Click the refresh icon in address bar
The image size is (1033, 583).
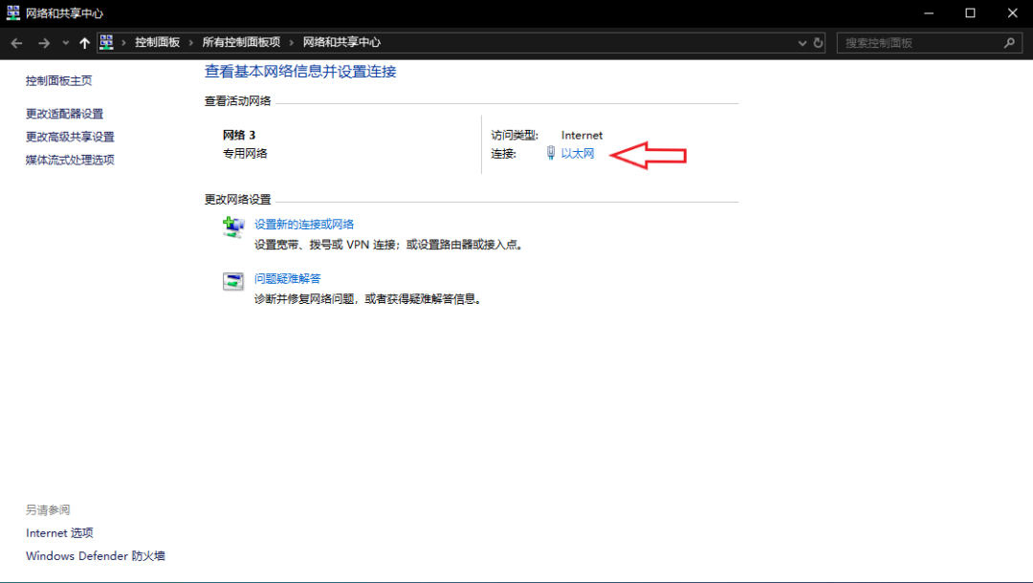point(818,42)
